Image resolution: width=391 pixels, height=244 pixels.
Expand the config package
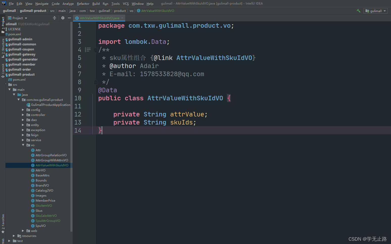pyautogui.click(x=23, y=110)
